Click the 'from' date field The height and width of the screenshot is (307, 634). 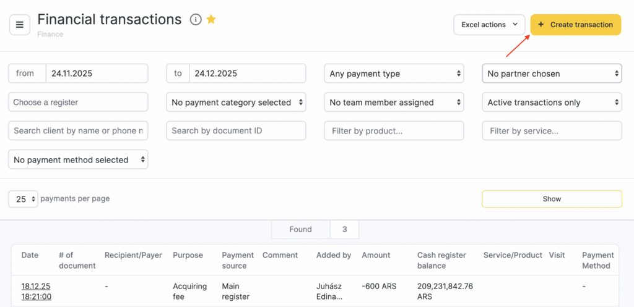[96, 74]
